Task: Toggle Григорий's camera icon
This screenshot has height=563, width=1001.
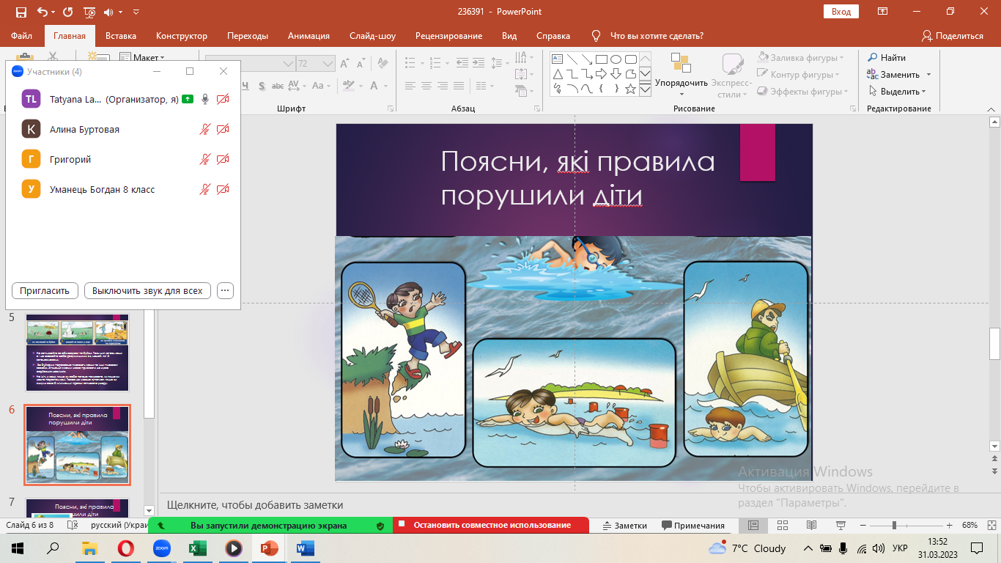Action: click(224, 159)
